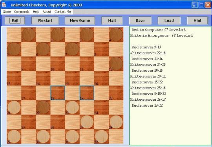
Task: Click log entry 'White's move: 20-11'
Action: [x=148, y=76]
